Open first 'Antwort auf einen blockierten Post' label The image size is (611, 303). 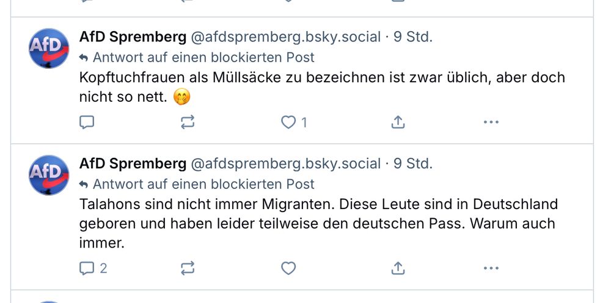click(x=197, y=57)
